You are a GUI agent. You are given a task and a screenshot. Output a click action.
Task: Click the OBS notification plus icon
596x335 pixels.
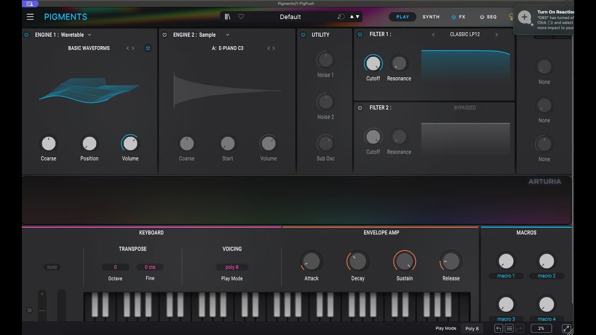pos(525,18)
